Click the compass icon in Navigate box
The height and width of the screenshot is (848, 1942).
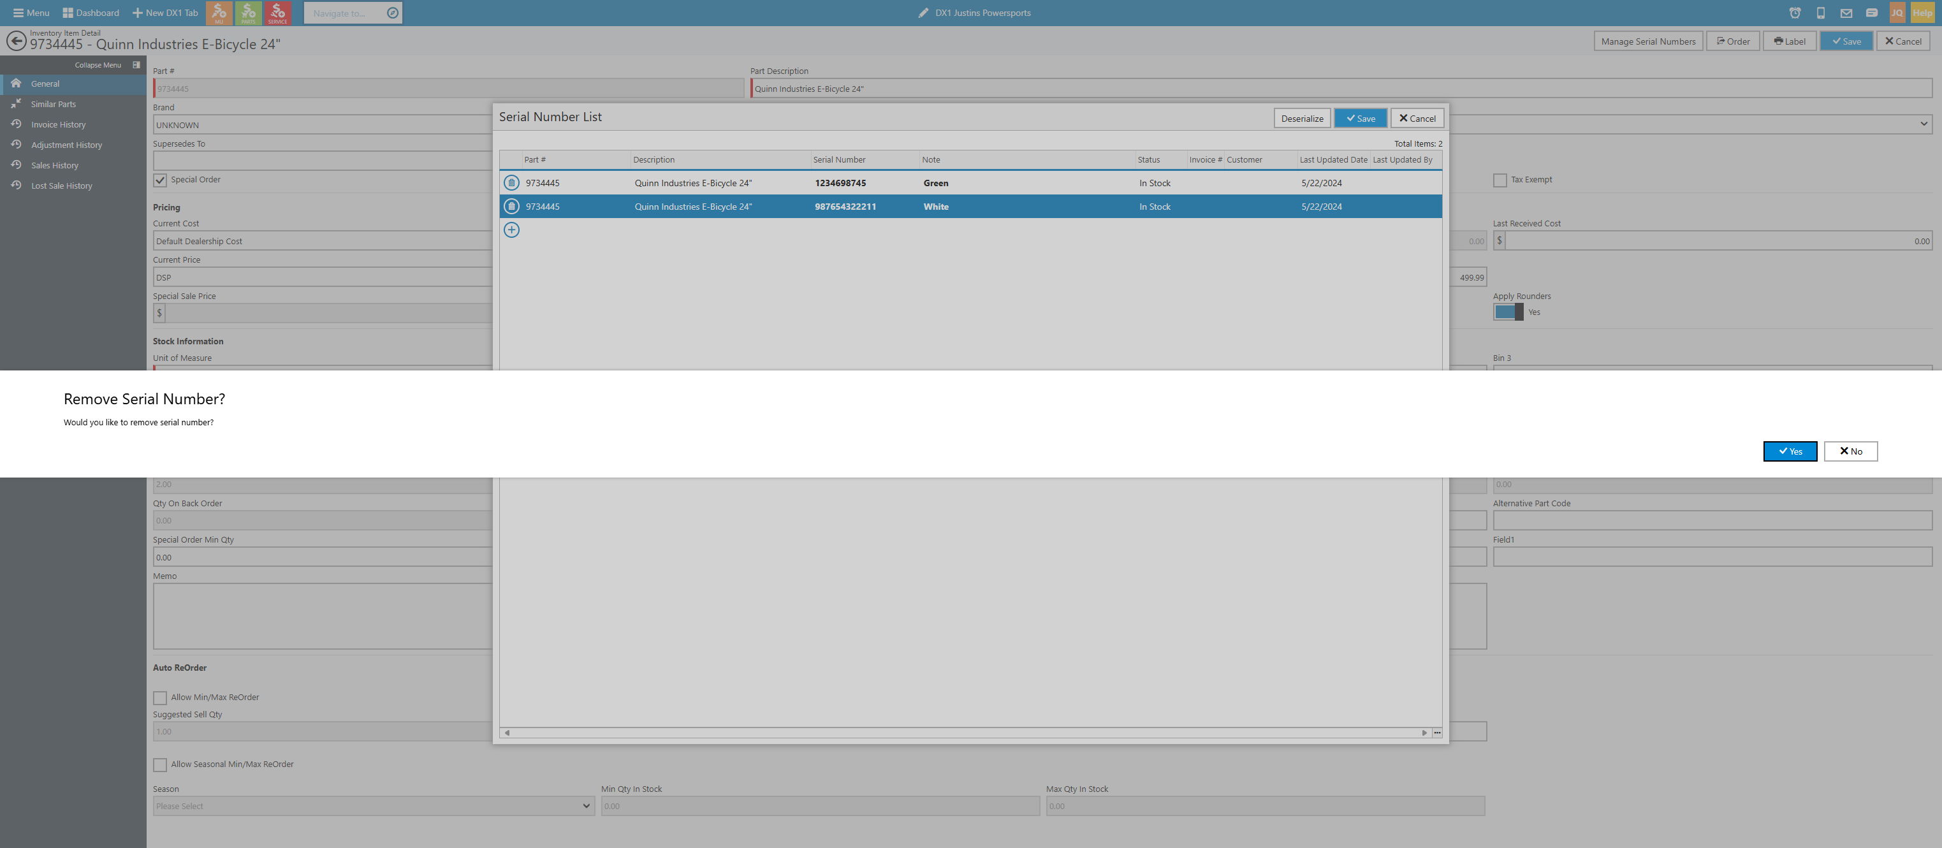[x=392, y=13]
